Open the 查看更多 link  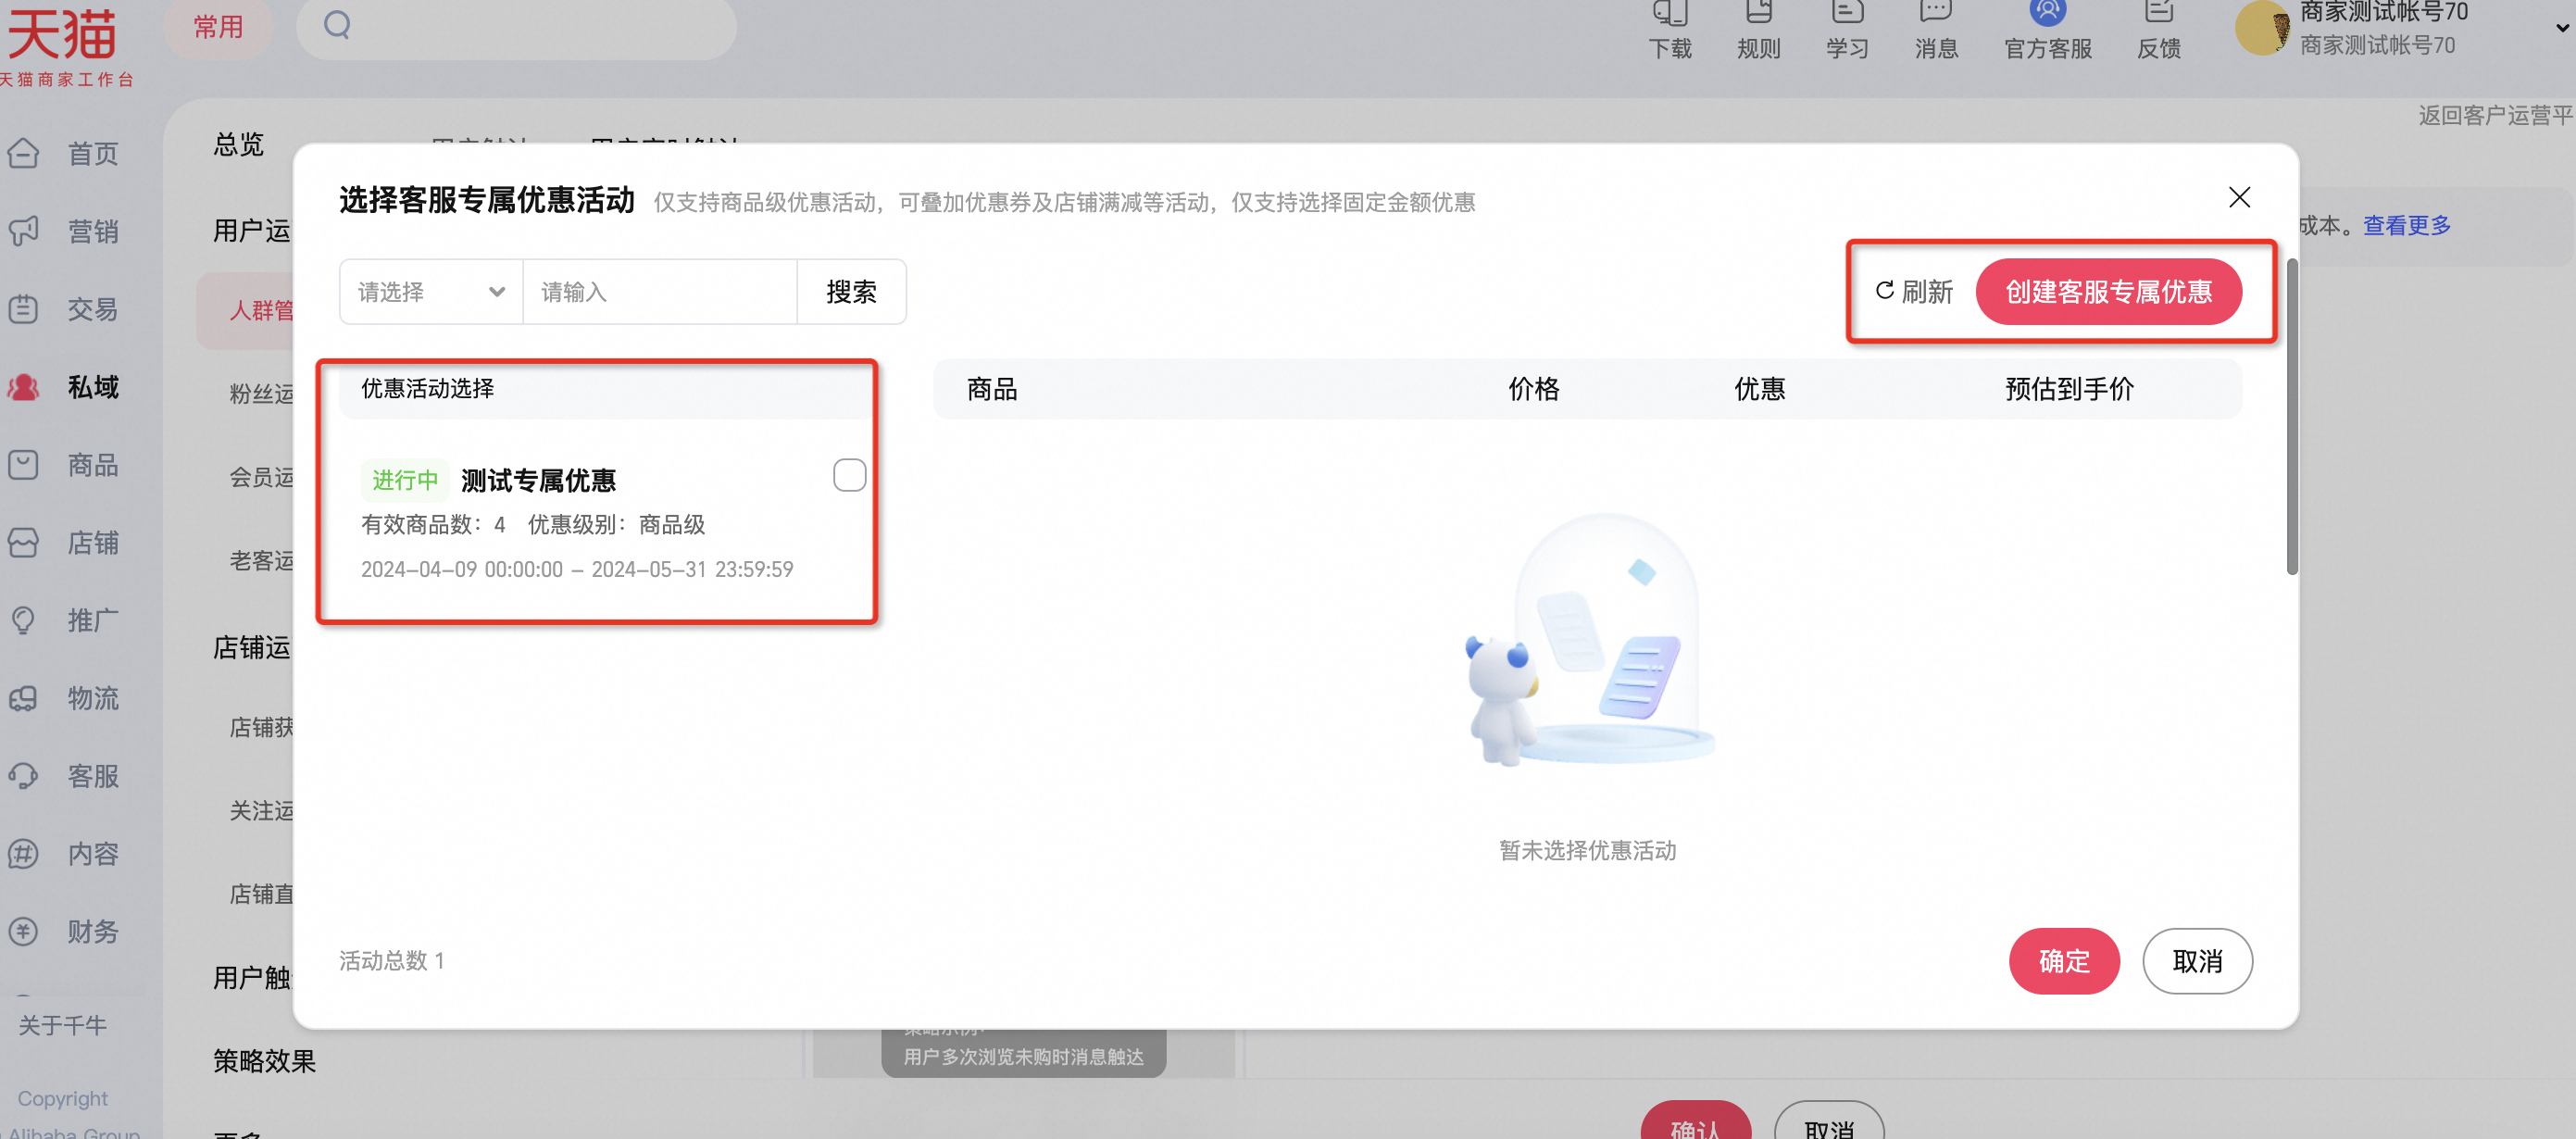click(x=2407, y=226)
